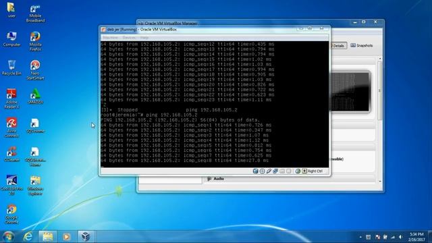432x243 pixels.
Task: Click the VM preview thumbnail in VirtualBox Manager
Action: click(x=350, y=92)
